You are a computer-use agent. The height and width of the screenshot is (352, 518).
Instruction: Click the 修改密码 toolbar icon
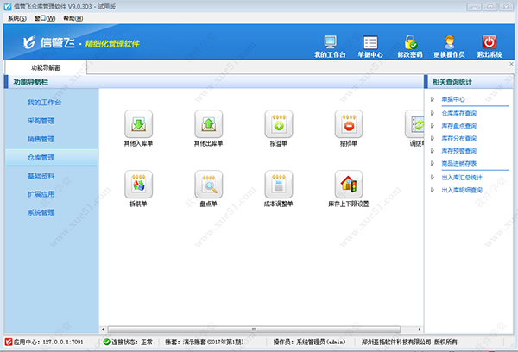[x=412, y=45]
